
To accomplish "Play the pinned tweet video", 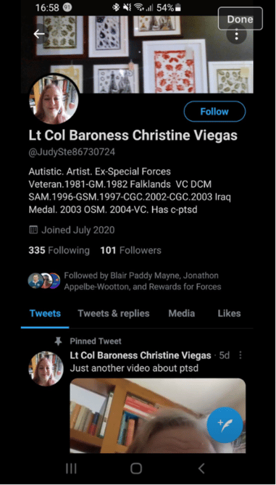I will 158,415.
